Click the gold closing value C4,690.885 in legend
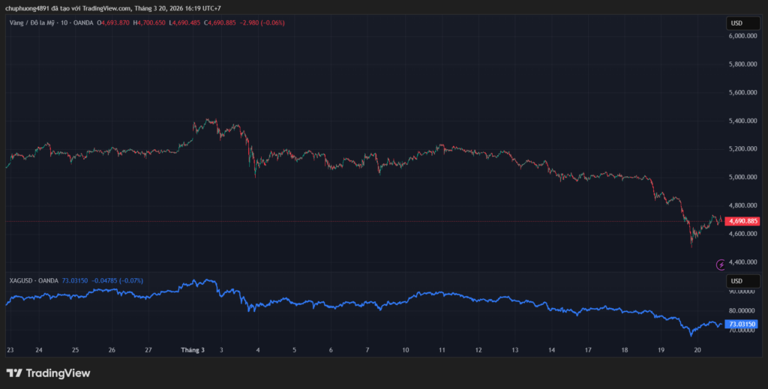This screenshot has height=389, width=768. [x=219, y=22]
